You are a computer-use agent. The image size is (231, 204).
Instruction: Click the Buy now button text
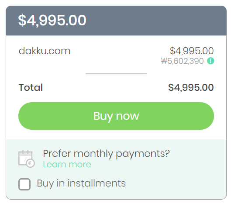tap(116, 116)
